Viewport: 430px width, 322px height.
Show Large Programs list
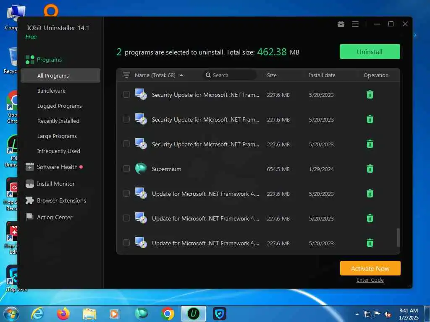pyautogui.click(x=57, y=136)
